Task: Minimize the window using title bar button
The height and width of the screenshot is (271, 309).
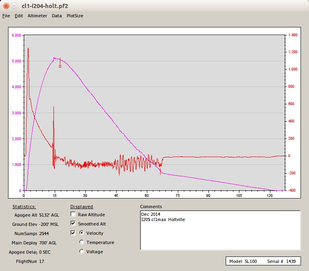Action: click(14, 6)
